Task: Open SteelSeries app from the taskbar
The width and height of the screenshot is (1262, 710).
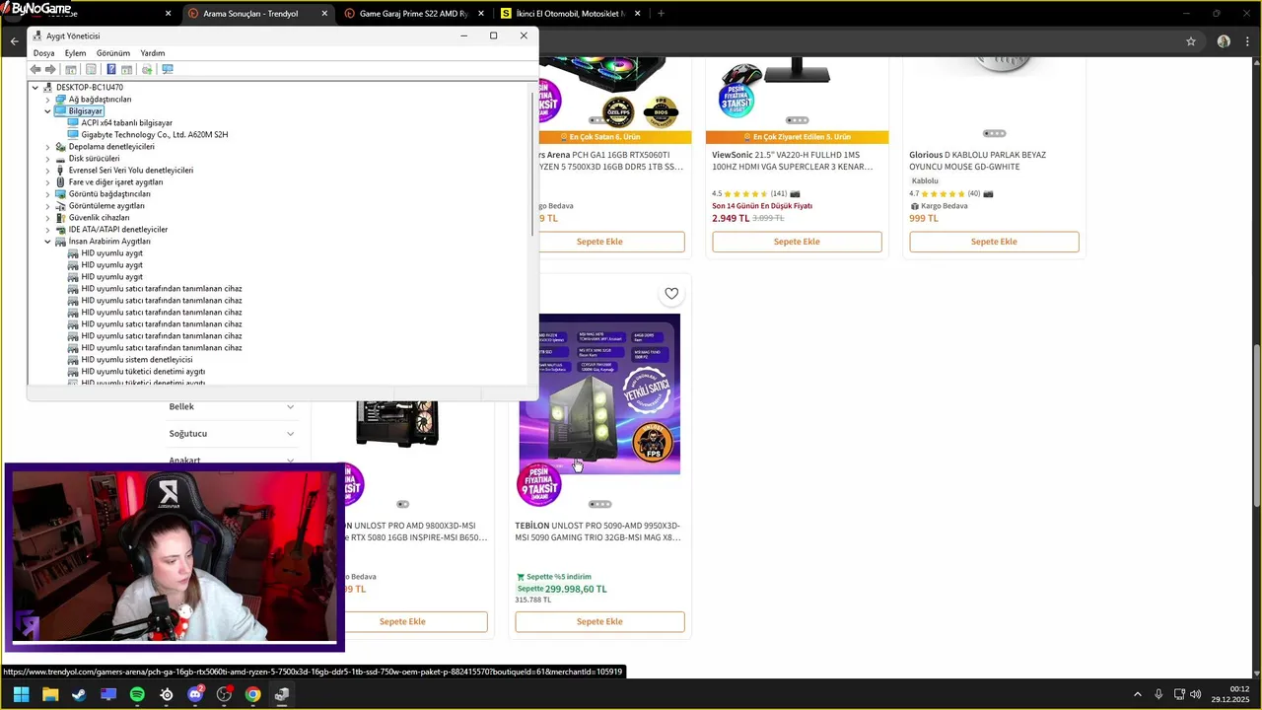Action: coord(167,694)
